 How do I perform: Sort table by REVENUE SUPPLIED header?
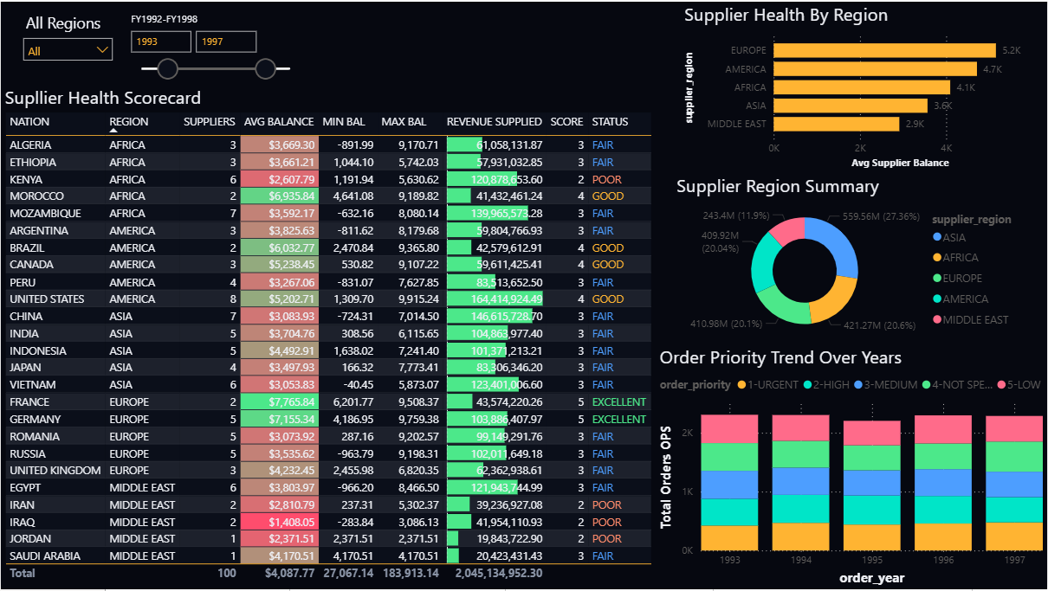tap(495, 122)
